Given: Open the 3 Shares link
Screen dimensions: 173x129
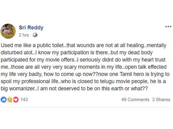Looking at the screenshot, I should tap(161, 99).
